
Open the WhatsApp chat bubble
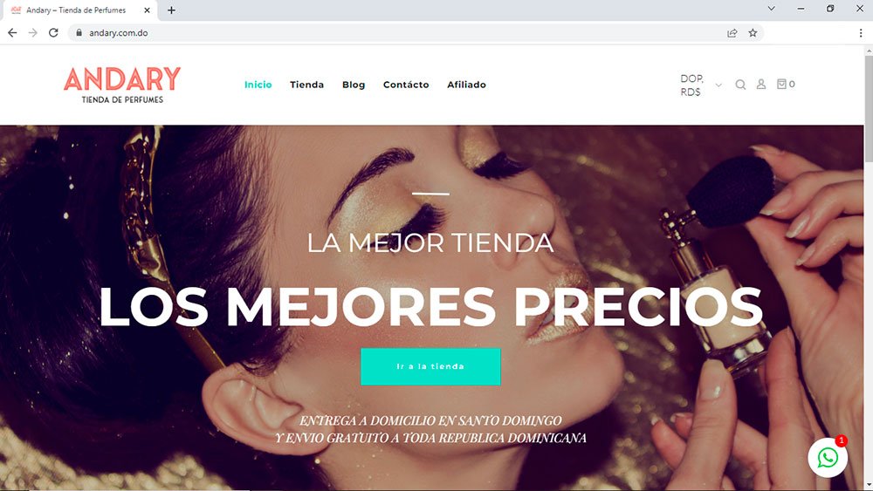tap(828, 458)
